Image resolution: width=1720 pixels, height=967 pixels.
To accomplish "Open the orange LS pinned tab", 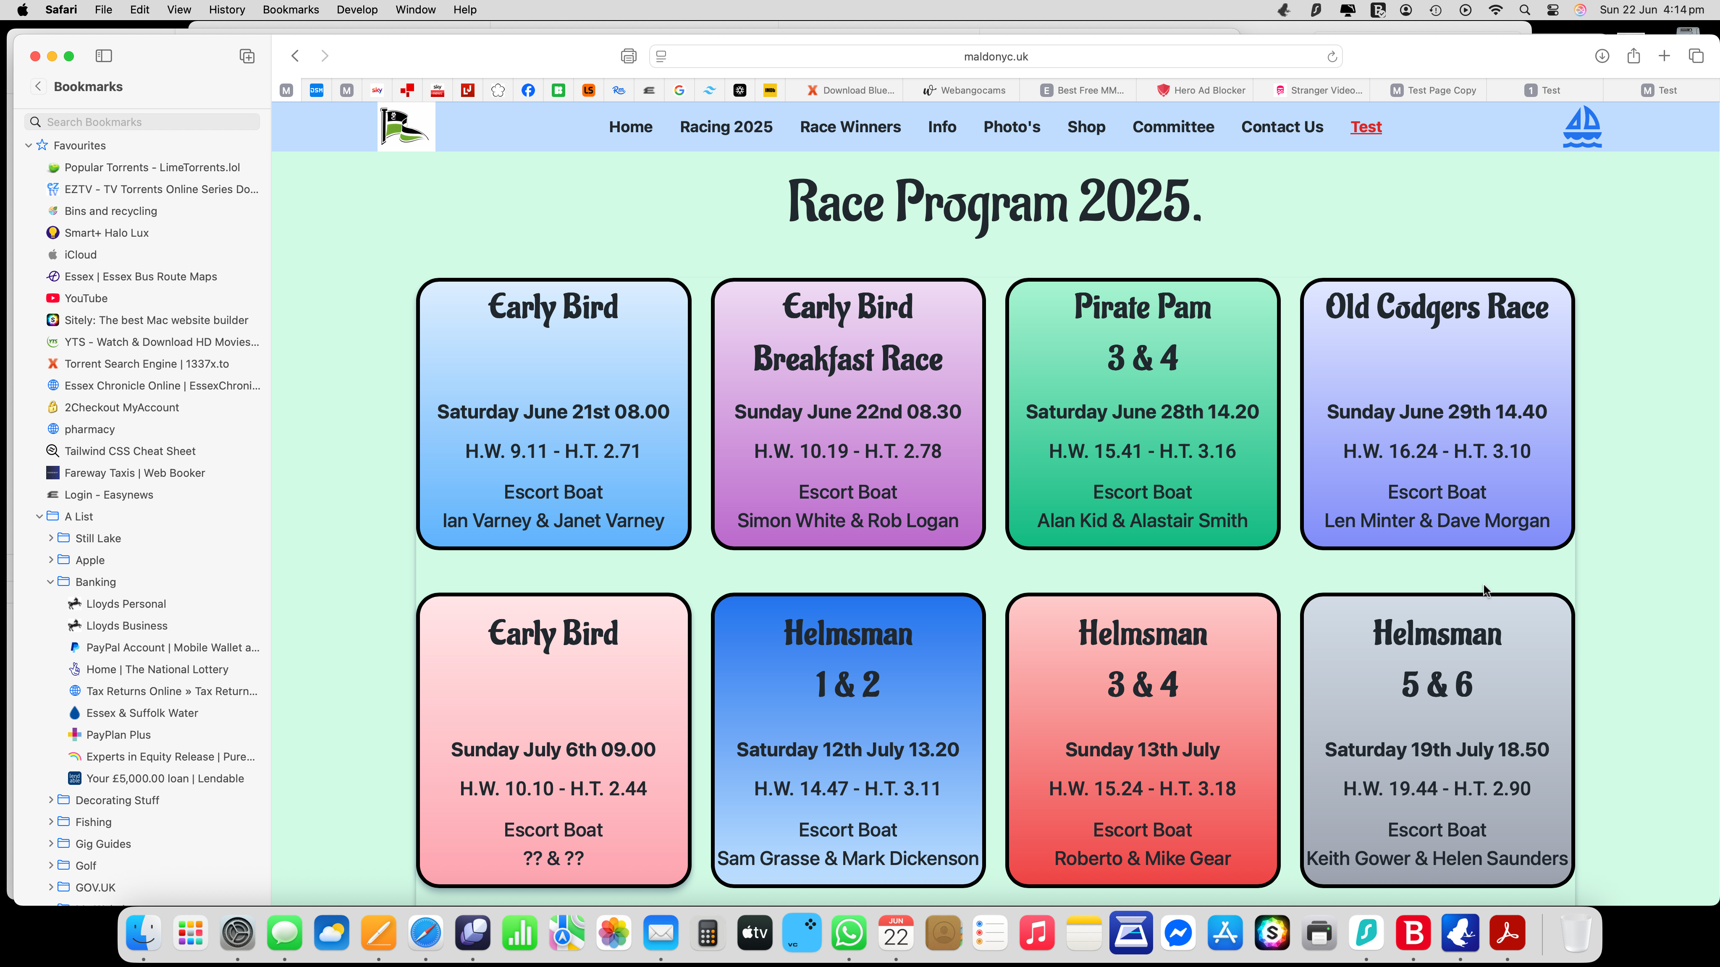I will [x=588, y=90].
